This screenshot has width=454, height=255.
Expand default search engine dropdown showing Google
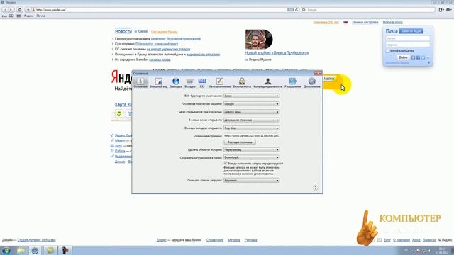251,104
